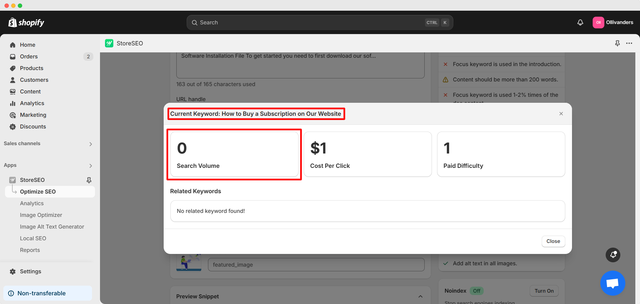Screen dimensions: 640x304
Task: Click inside the featured_image alt text field
Action: tap(316, 265)
